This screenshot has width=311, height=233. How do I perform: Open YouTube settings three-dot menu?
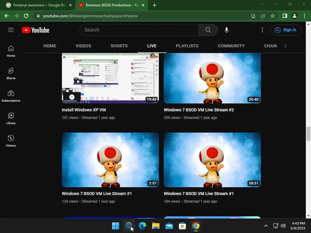(x=262, y=30)
